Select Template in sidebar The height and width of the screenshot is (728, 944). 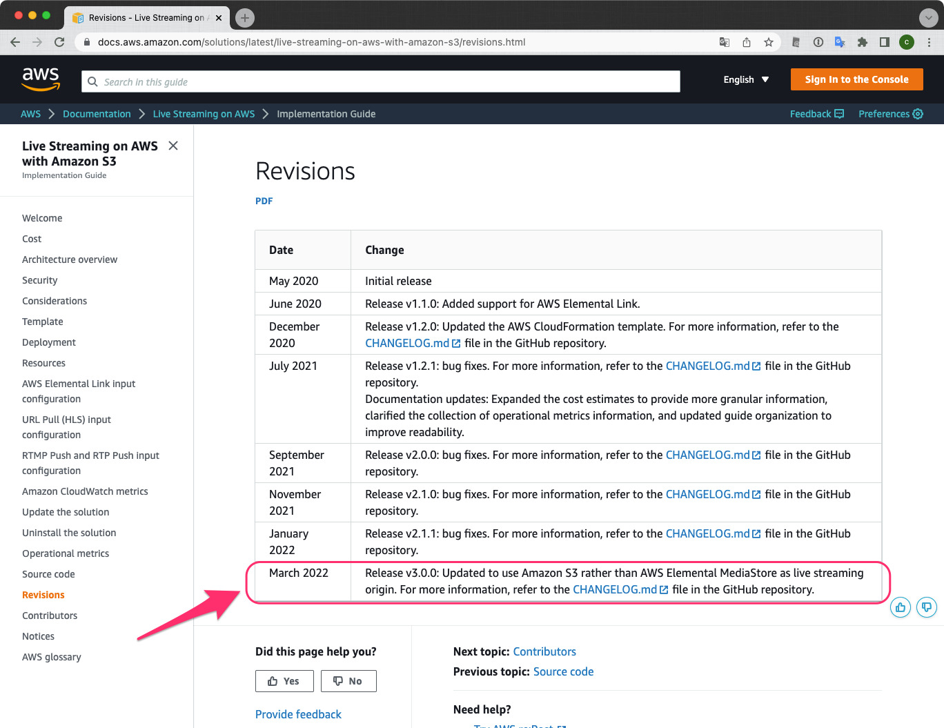43,322
